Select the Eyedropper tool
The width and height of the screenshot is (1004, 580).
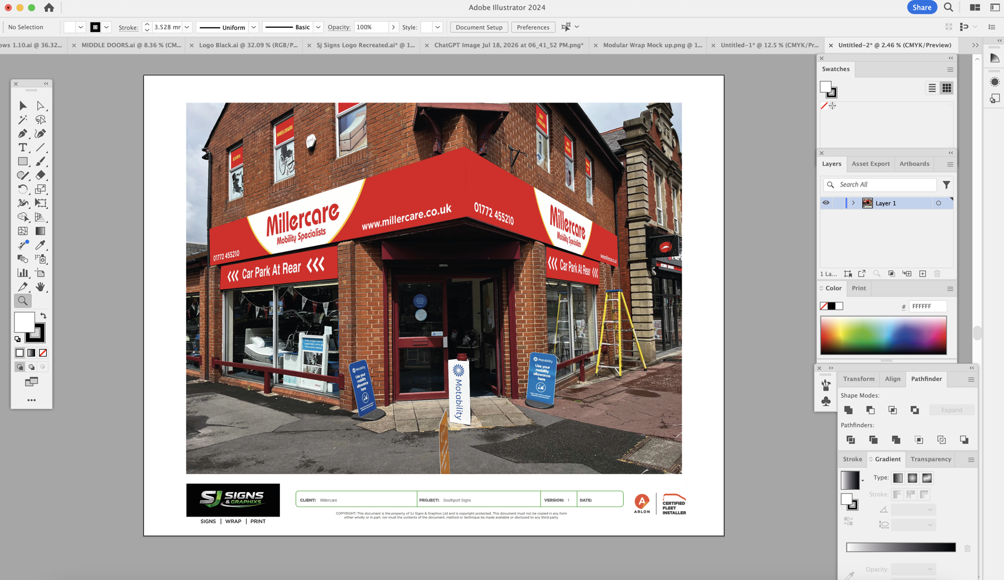click(x=40, y=245)
